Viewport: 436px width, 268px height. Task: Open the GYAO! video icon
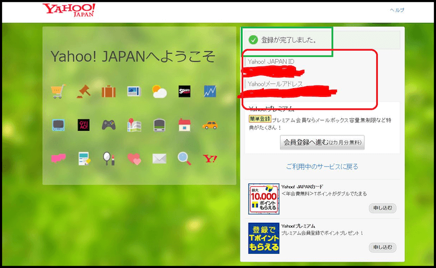coord(83,125)
